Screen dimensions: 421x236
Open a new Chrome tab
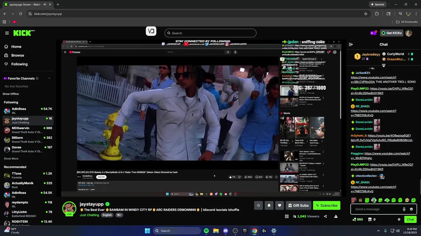(x=58, y=5)
